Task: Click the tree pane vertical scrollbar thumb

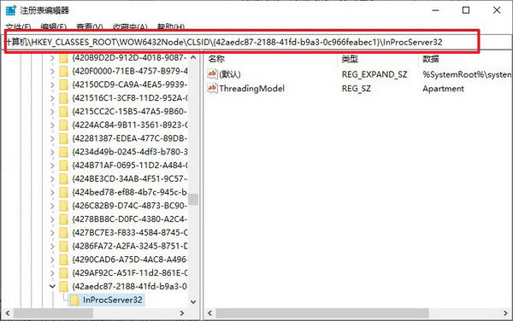Action: pyautogui.click(x=193, y=199)
